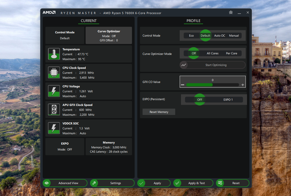Open Advanced View

tap(65, 183)
